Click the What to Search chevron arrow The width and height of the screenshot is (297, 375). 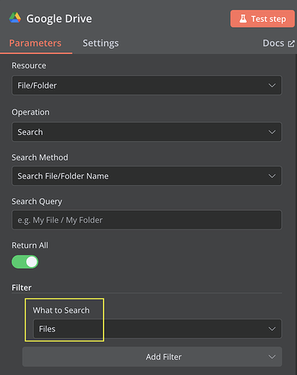click(x=271, y=328)
